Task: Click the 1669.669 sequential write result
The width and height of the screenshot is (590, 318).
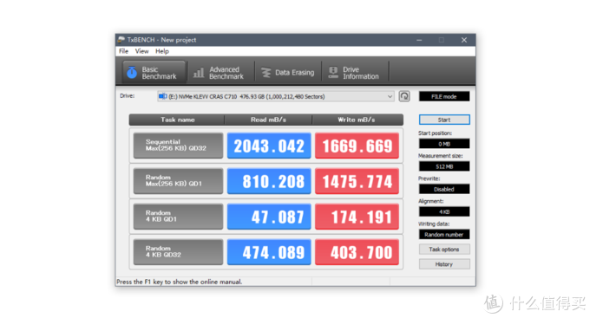Action: tap(357, 146)
